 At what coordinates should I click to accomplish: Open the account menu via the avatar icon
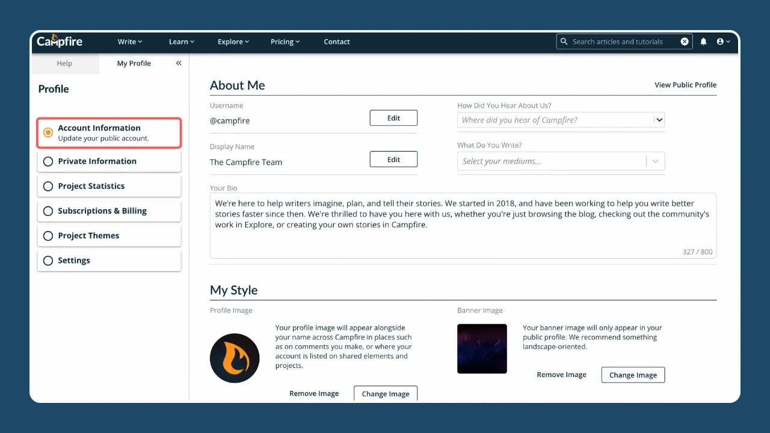coord(721,41)
